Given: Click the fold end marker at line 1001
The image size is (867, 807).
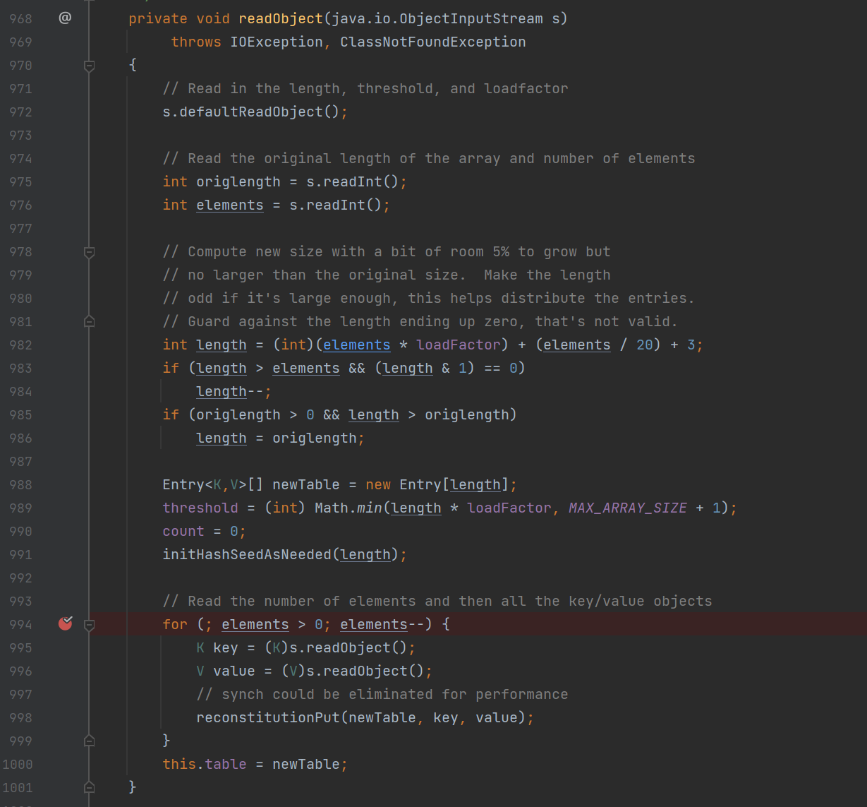Looking at the screenshot, I should tap(90, 787).
